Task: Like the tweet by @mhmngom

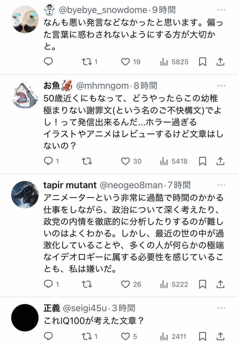Action: click(x=125, y=161)
